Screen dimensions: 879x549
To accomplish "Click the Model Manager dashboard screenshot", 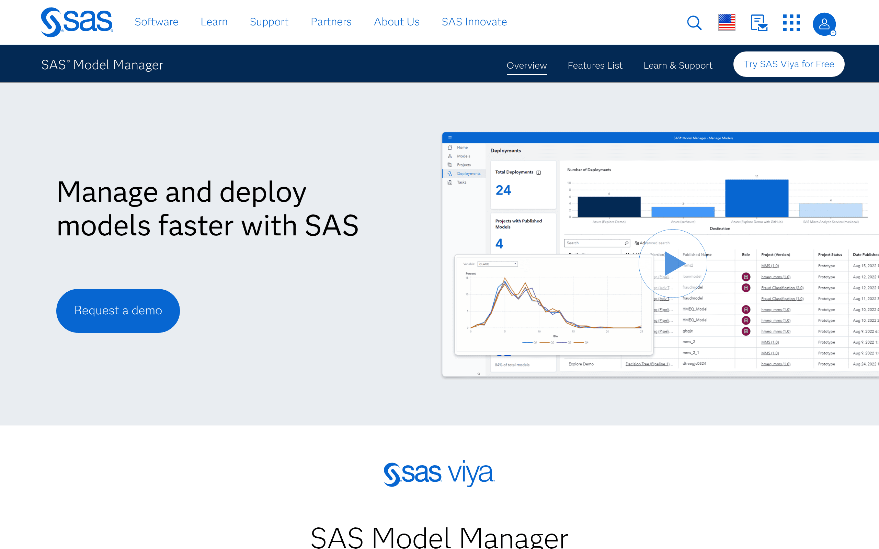I will pos(660,254).
